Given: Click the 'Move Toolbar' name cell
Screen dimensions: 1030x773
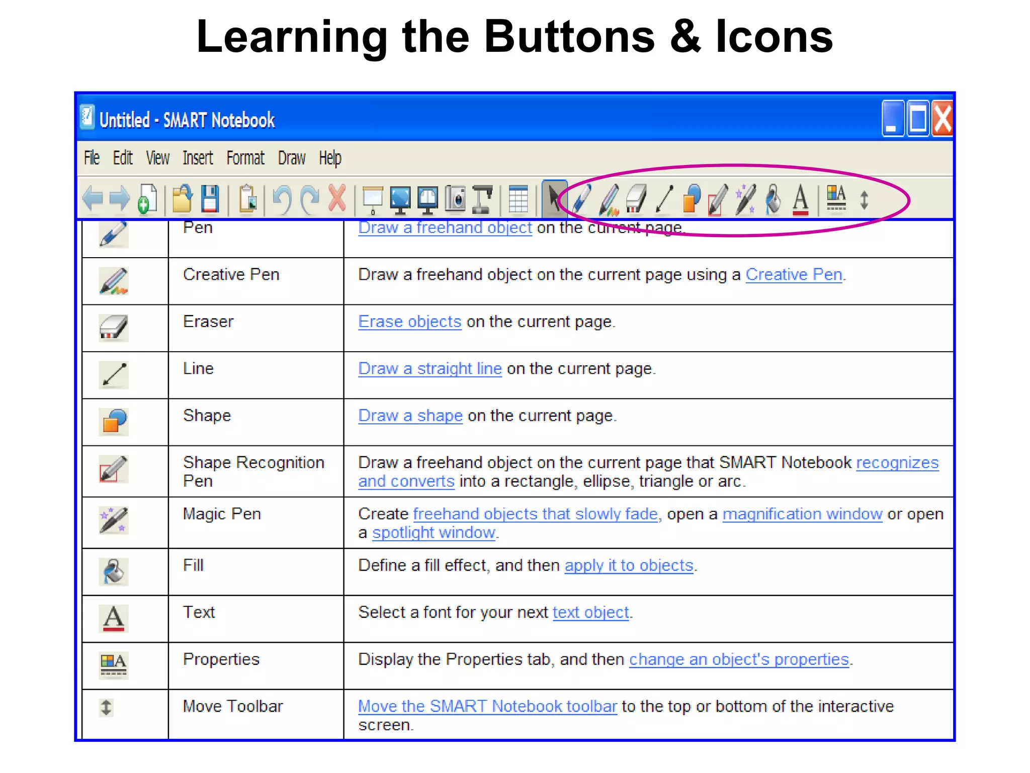Looking at the screenshot, I should click(x=256, y=715).
